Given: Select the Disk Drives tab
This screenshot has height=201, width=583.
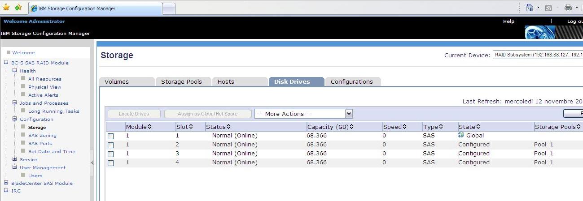Looking at the screenshot, I should [296, 81].
